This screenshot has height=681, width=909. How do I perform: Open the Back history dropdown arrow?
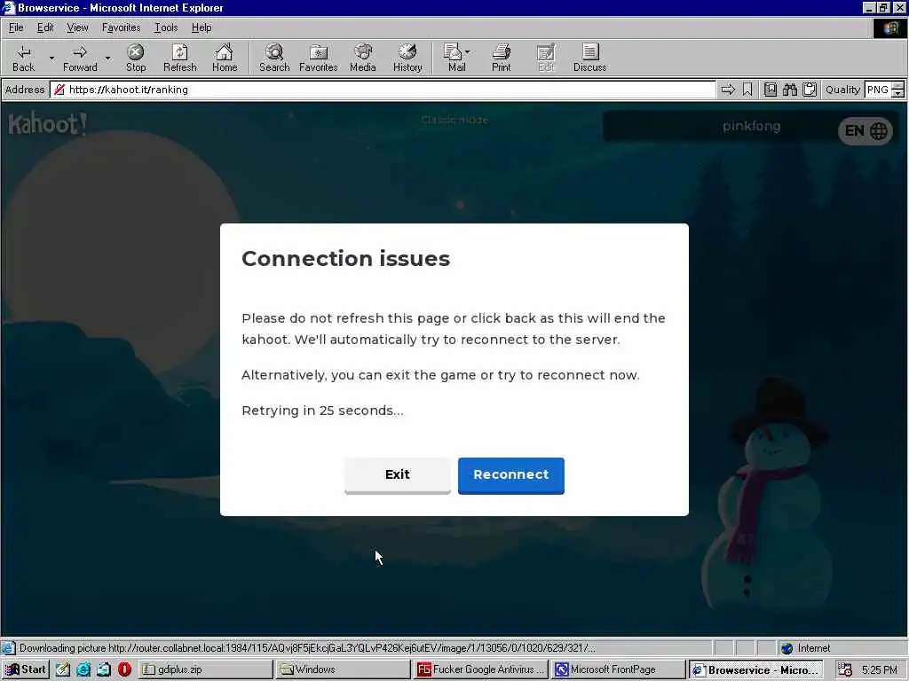click(51, 59)
